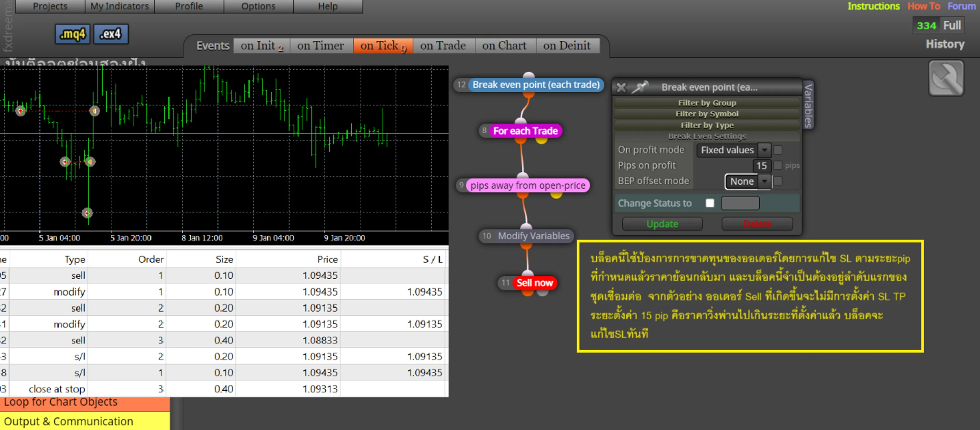
Task: Click the 334 counter label
Action: tap(926, 26)
